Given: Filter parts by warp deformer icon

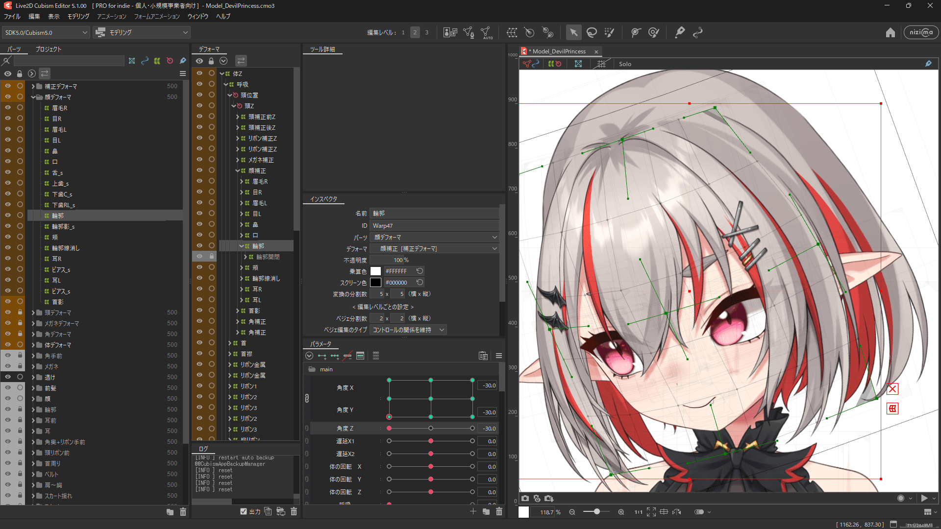Looking at the screenshot, I should (x=157, y=61).
